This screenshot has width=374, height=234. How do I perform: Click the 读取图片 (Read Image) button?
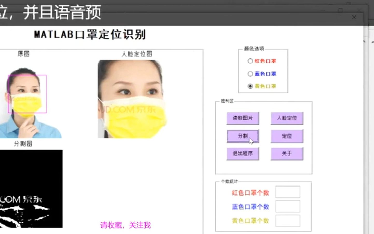(243, 118)
